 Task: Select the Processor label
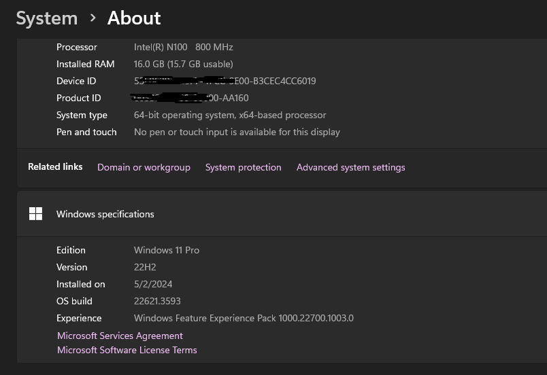(x=77, y=47)
